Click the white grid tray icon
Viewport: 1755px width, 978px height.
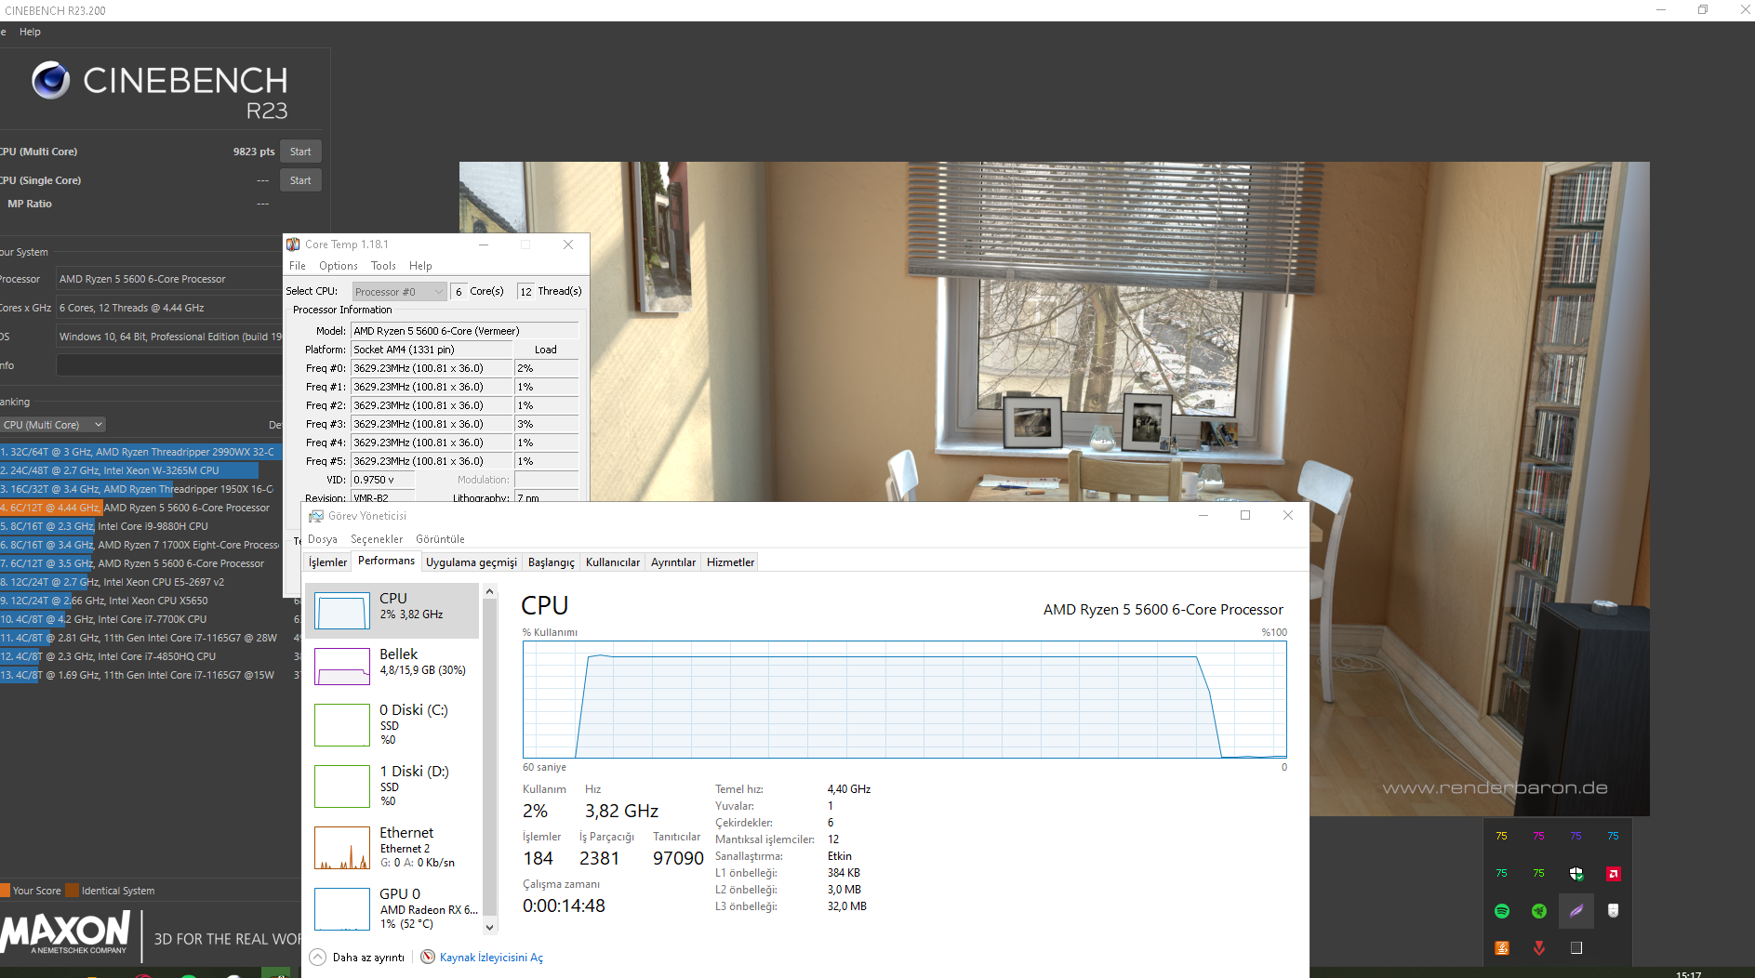pyautogui.click(x=1576, y=948)
